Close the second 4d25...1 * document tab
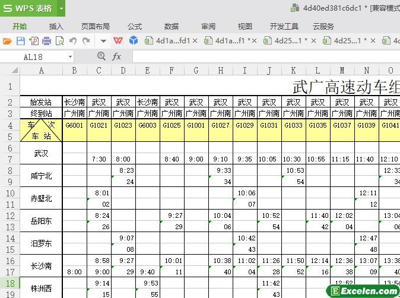 point(373,41)
